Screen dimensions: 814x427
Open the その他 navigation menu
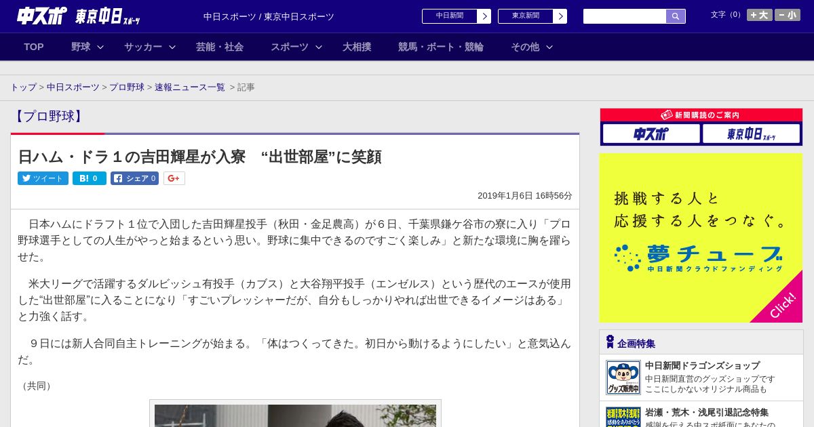coord(525,47)
